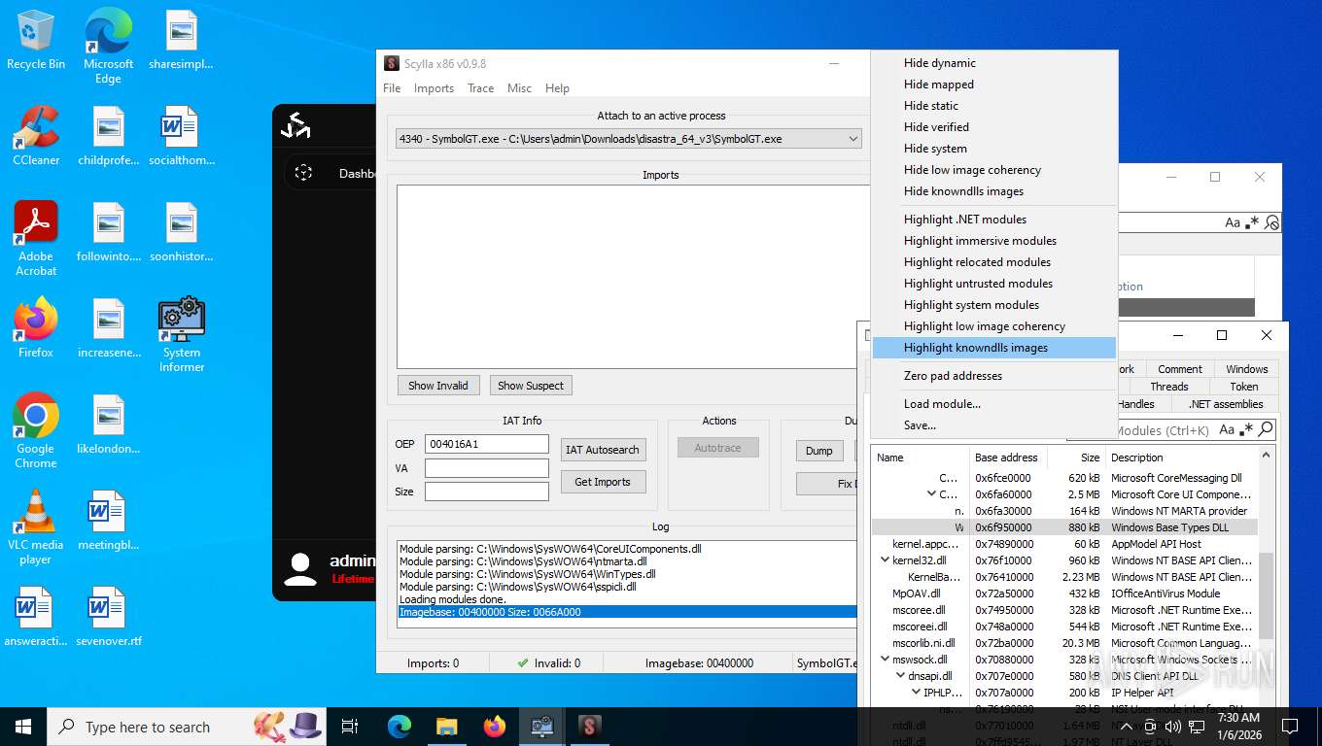
Task: Click the Dump button in Scylla
Action: [819, 451]
